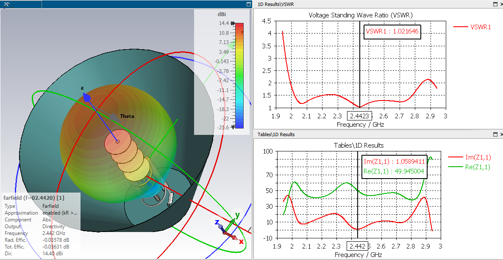Click the dBi color ramp bar

239,75
